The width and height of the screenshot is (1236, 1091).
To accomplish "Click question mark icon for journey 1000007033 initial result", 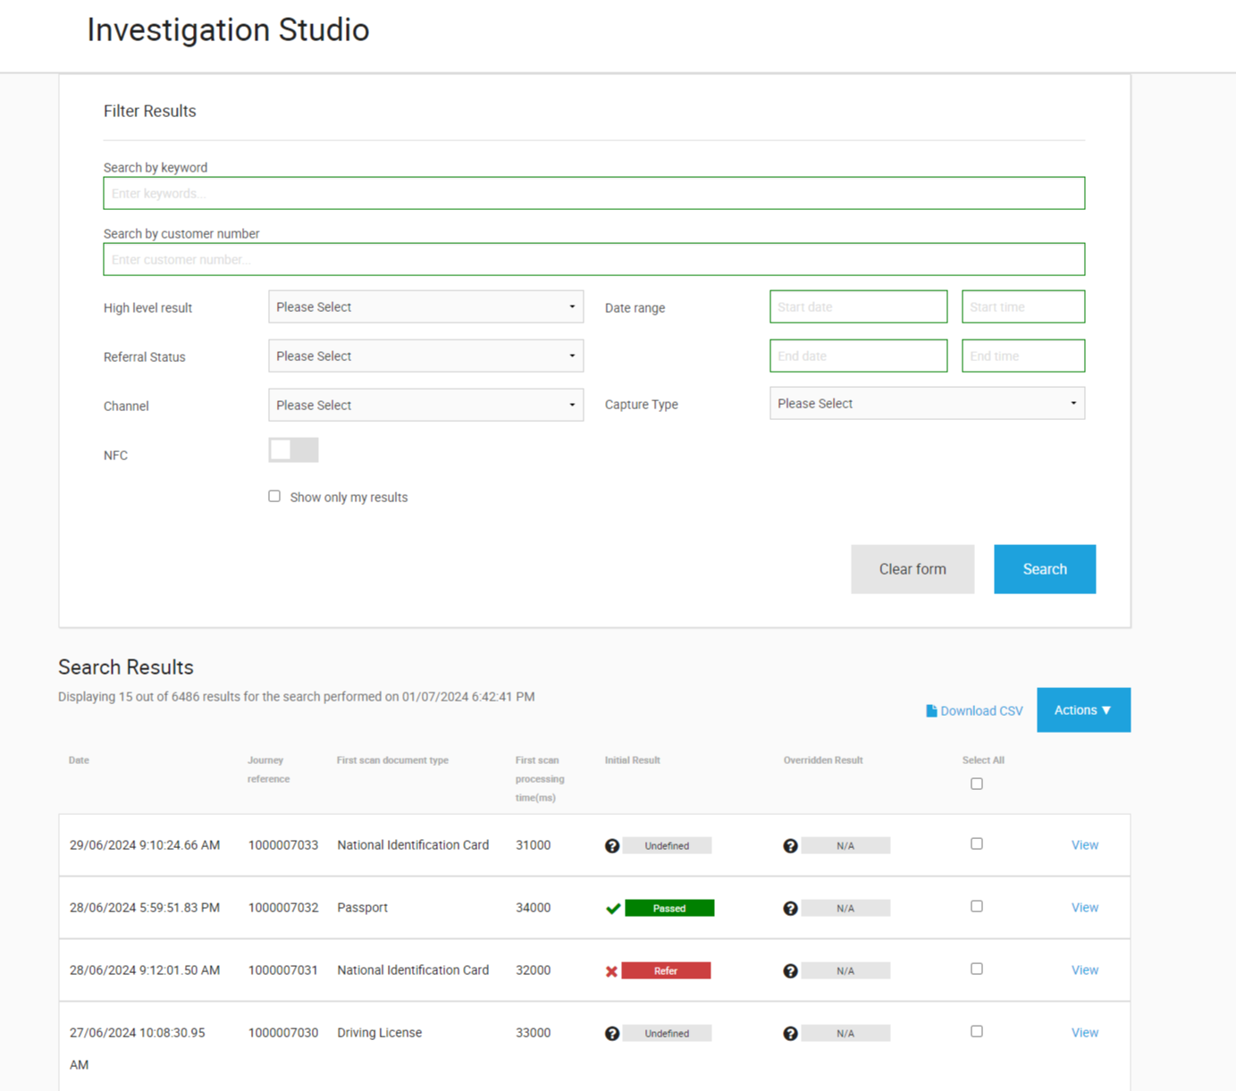I will pyautogui.click(x=612, y=846).
